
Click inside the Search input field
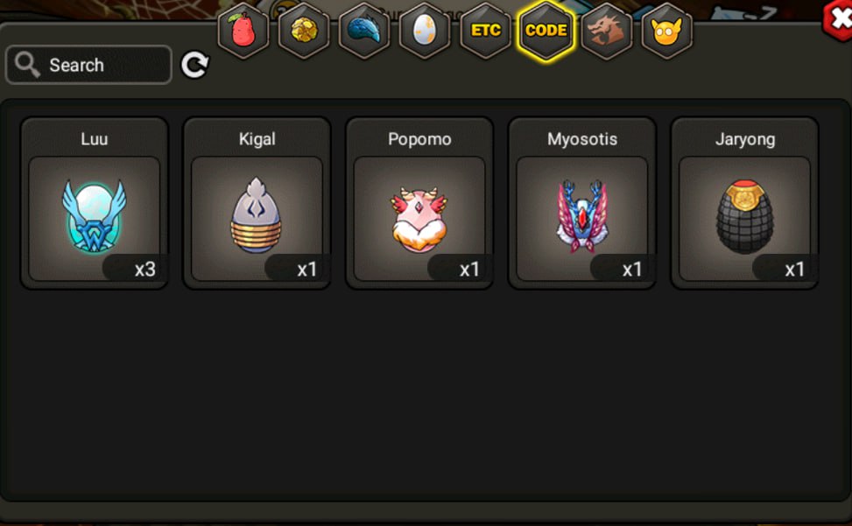click(88, 65)
